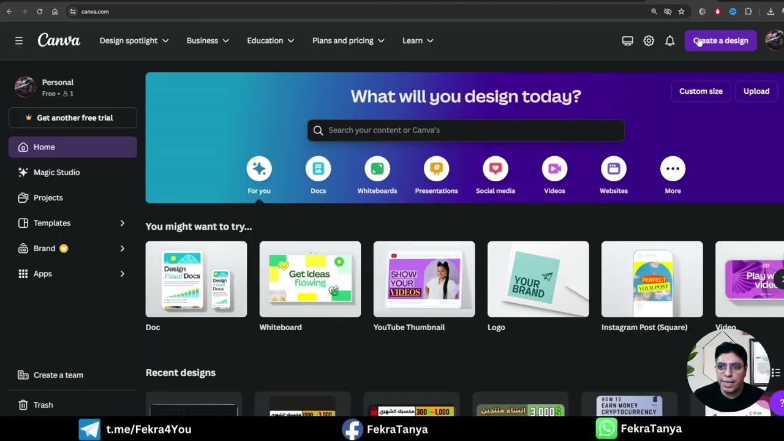The height and width of the screenshot is (441, 784).
Task: Click the Canva logo
Action: 59,40
